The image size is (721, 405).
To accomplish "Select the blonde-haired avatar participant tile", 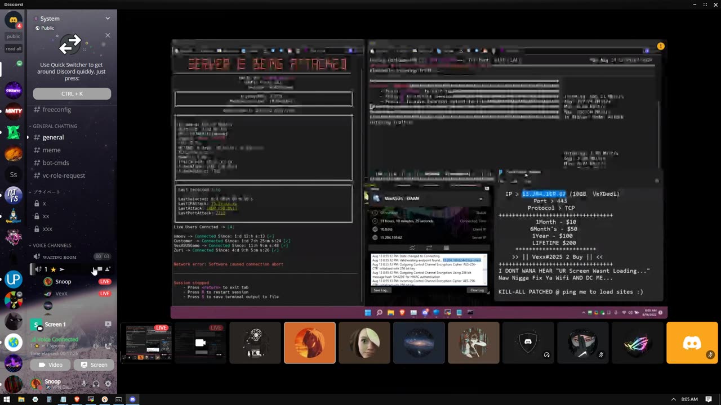I will pos(364,343).
